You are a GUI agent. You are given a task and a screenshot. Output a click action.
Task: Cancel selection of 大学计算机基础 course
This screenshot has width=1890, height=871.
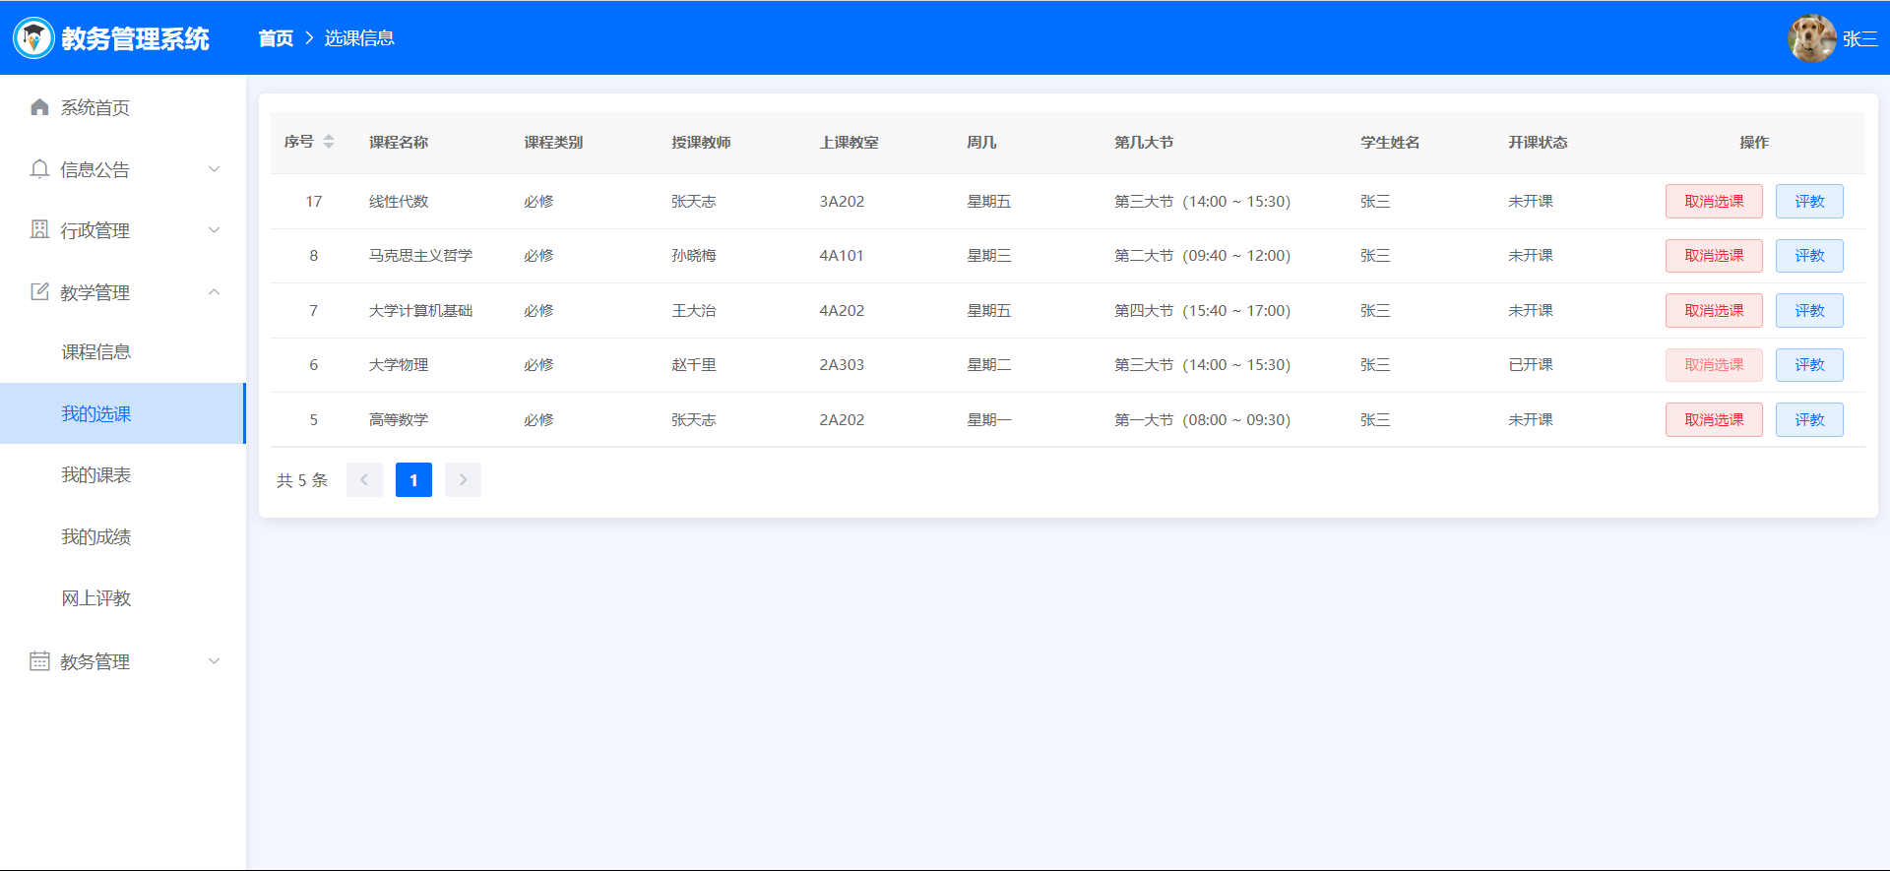pyautogui.click(x=1714, y=311)
